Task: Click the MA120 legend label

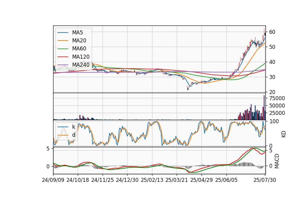Action: pos(81,57)
